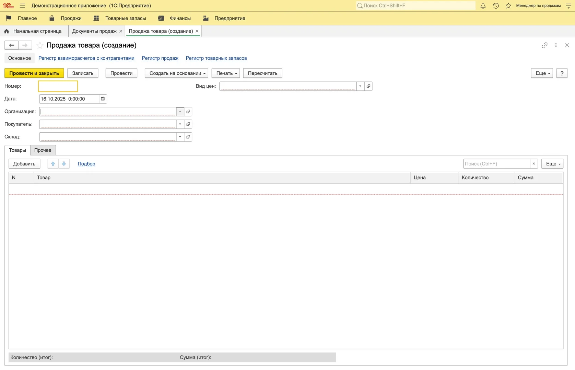Switch to the Прочее tab

click(43, 150)
